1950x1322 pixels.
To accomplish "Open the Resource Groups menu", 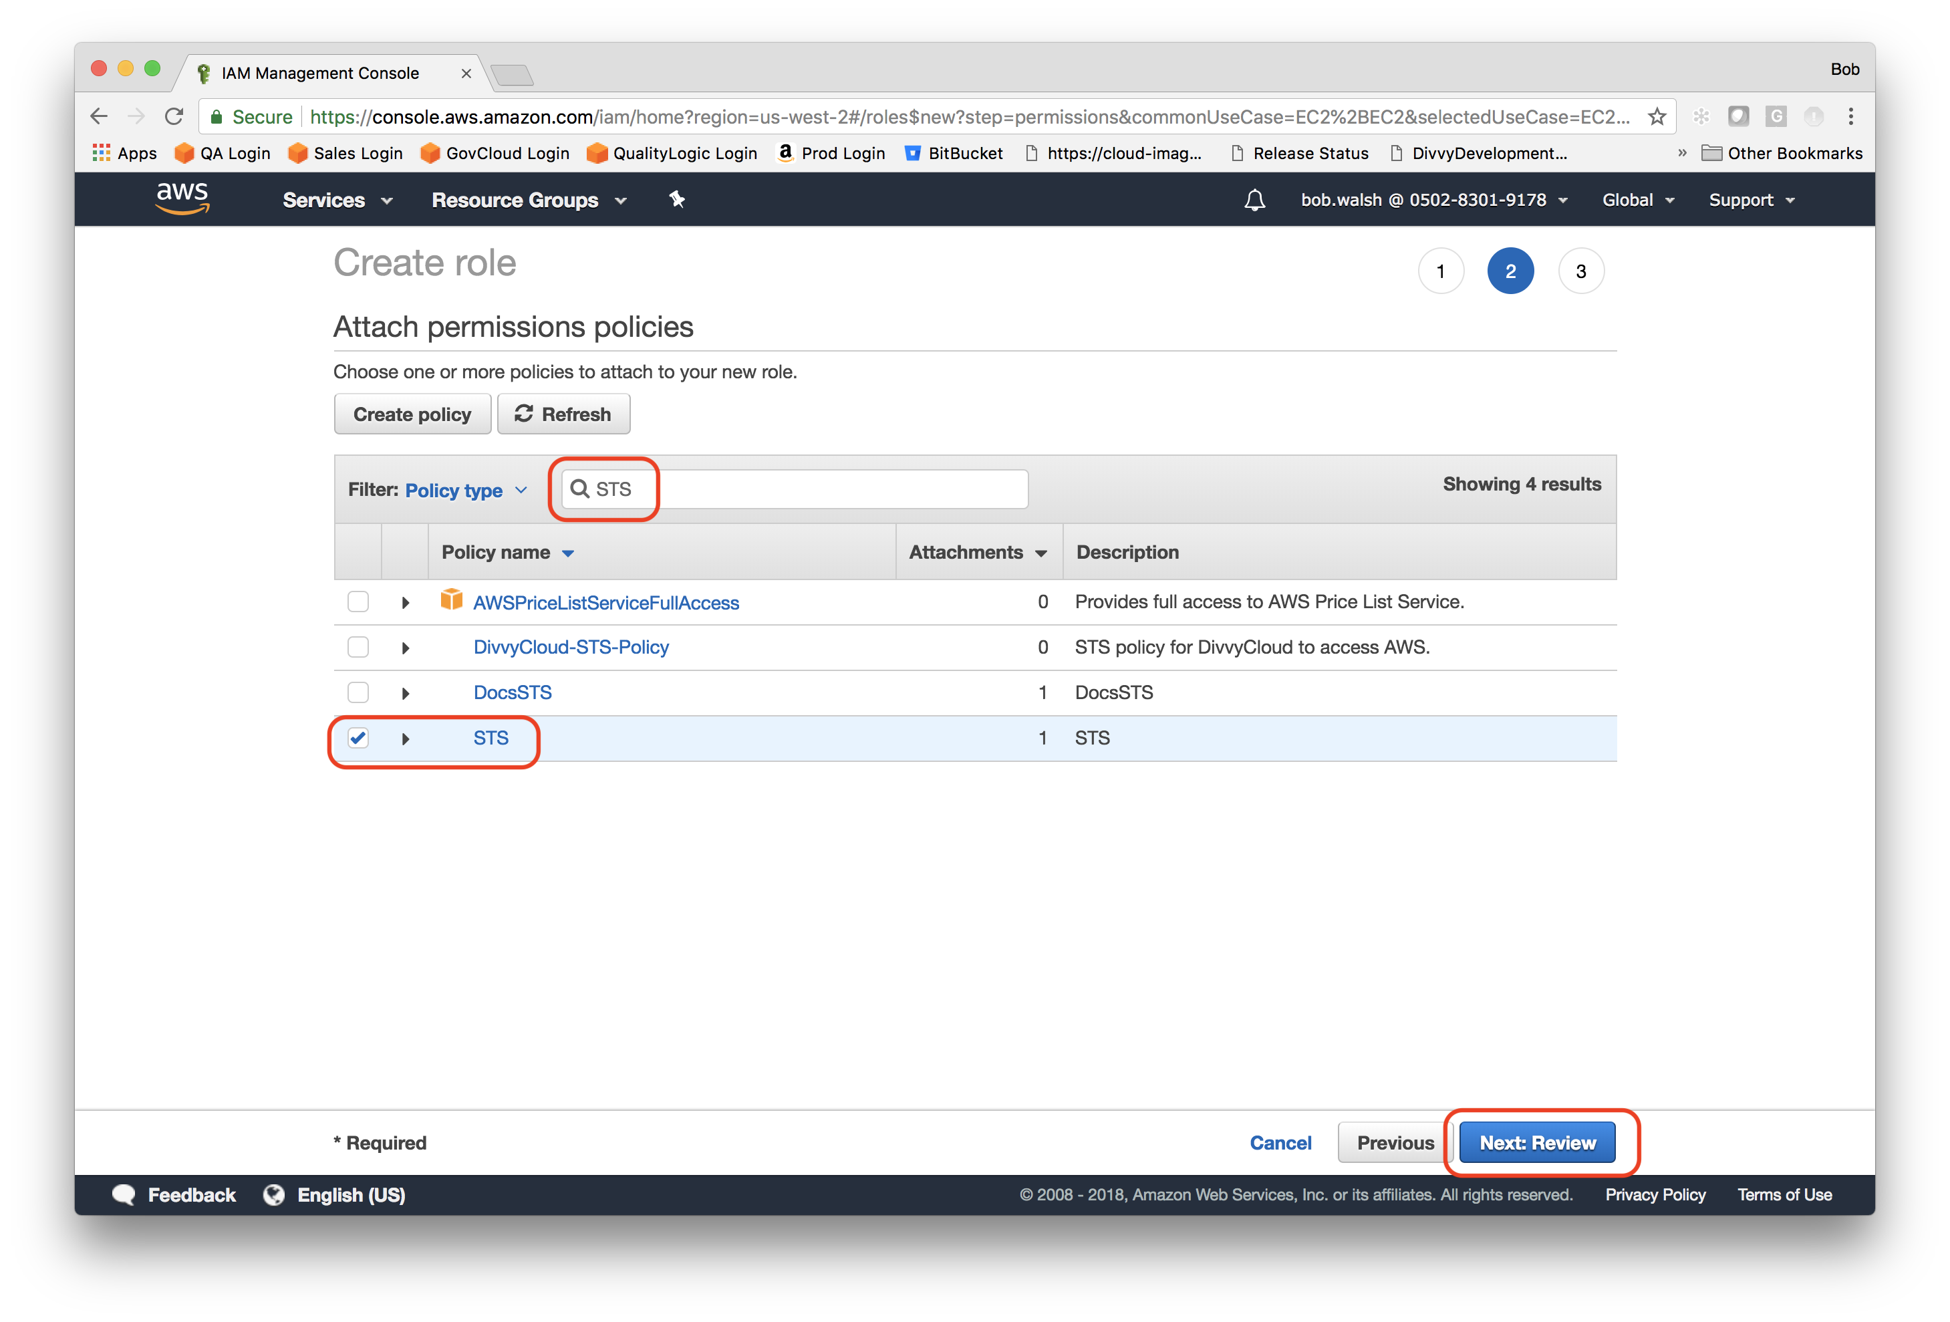I will pos(529,200).
